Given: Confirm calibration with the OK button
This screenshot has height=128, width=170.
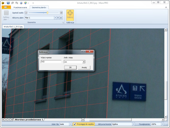Looking at the screenshot, I should [70, 68].
